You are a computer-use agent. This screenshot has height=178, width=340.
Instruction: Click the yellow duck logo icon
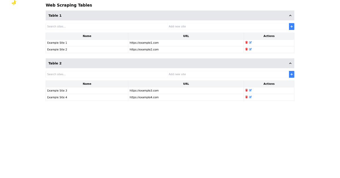[14, 3]
